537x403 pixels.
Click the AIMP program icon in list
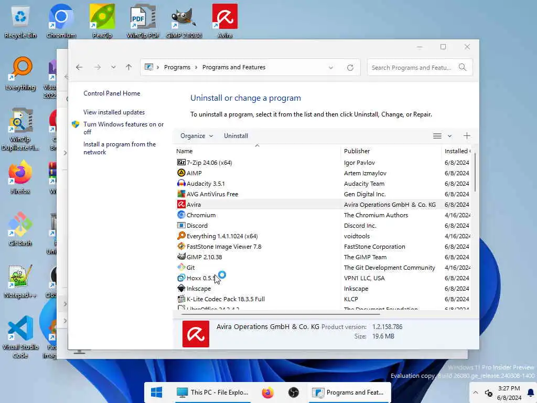tap(181, 173)
